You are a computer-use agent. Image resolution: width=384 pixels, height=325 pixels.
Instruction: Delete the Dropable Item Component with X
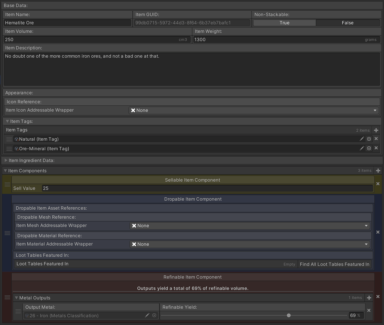tap(378, 232)
